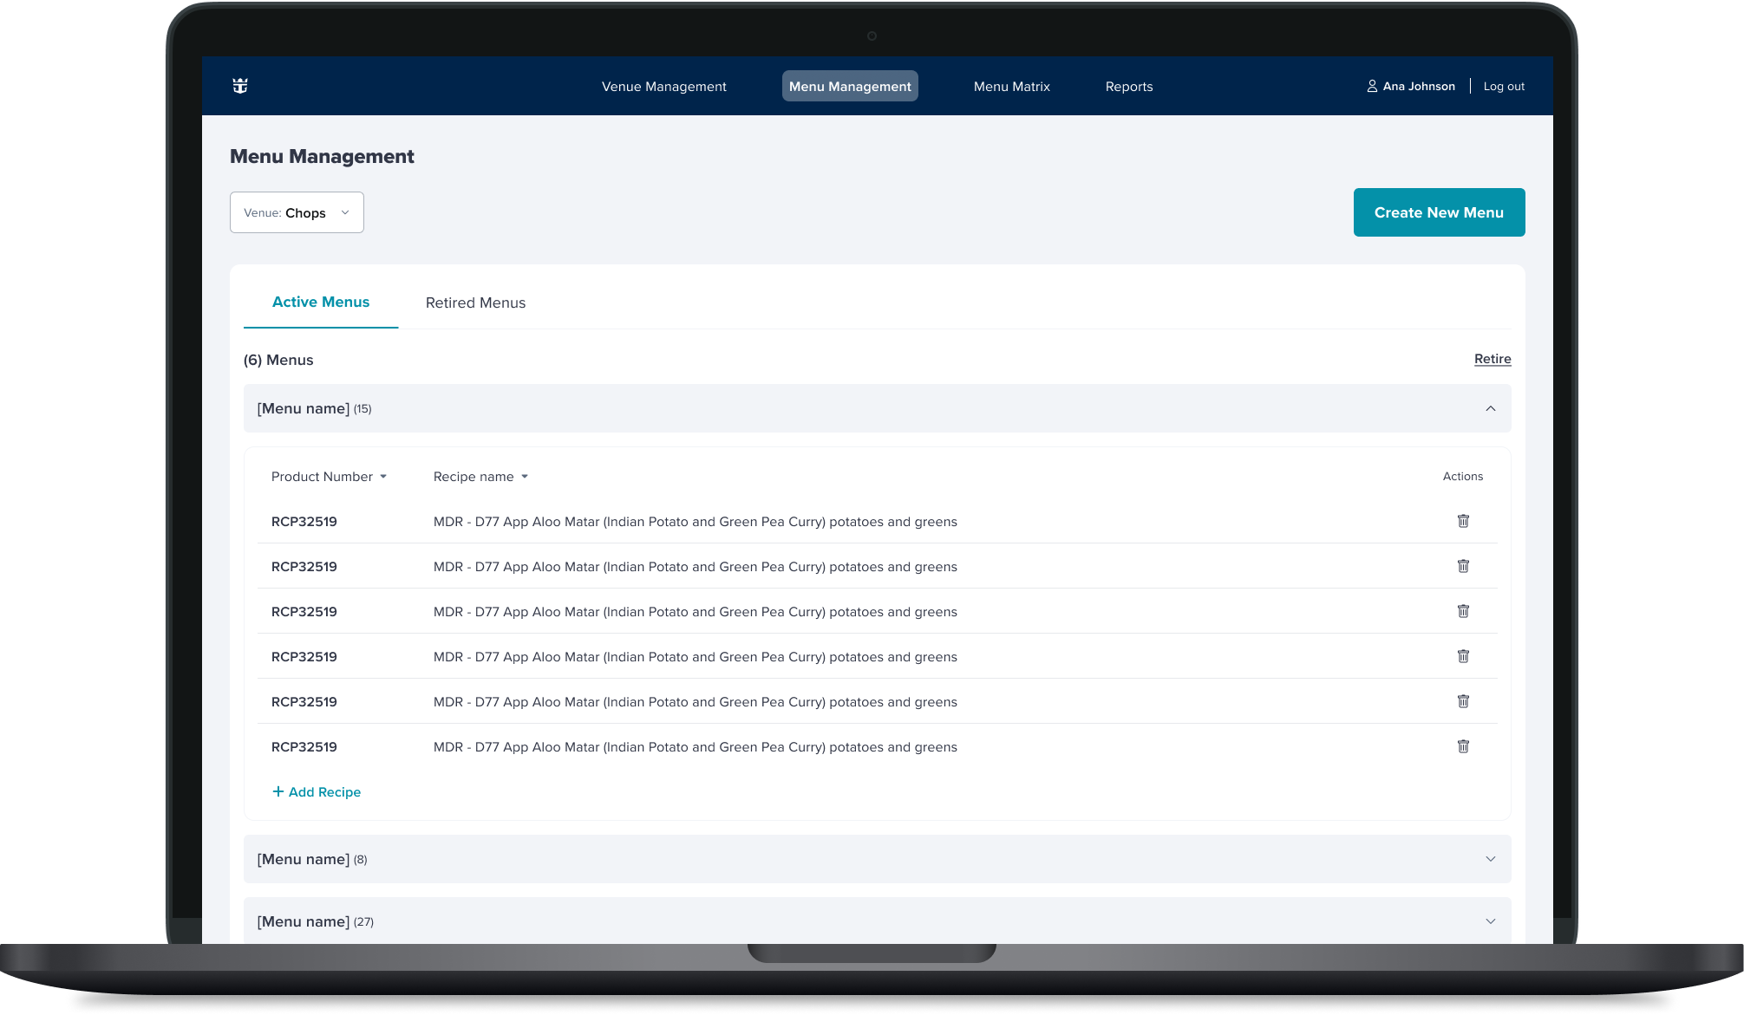Click trash icon in second recipe row

coord(1462,566)
